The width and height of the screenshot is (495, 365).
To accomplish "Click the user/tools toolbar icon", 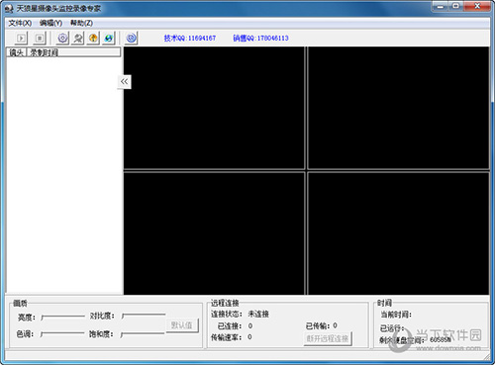I will tap(78, 39).
